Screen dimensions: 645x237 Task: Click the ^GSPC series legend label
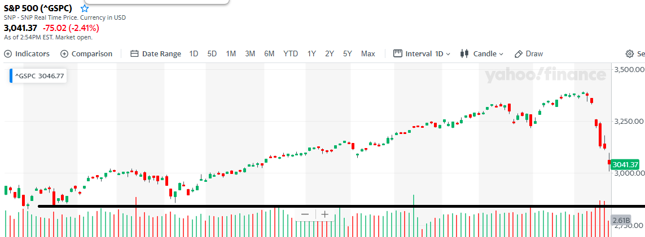click(39, 75)
